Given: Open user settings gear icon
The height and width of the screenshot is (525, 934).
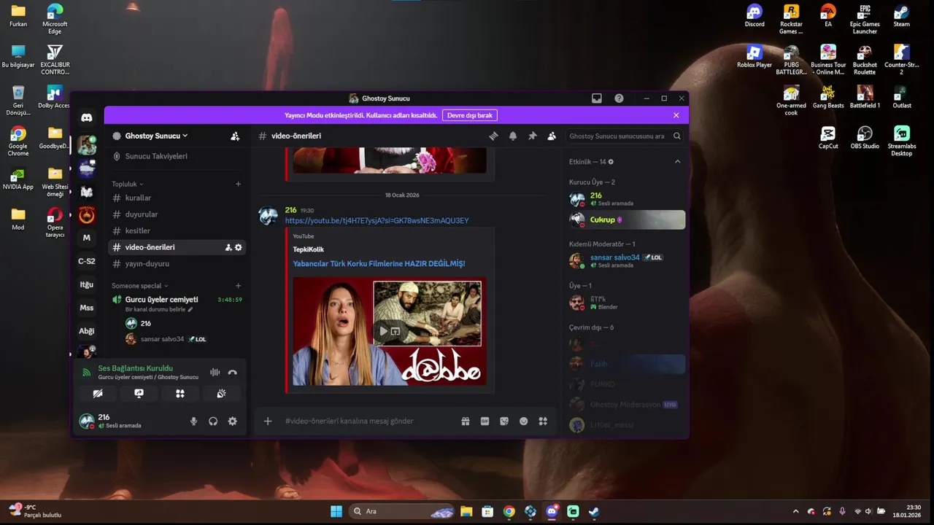Looking at the screenshot, I should coord(232,421).
